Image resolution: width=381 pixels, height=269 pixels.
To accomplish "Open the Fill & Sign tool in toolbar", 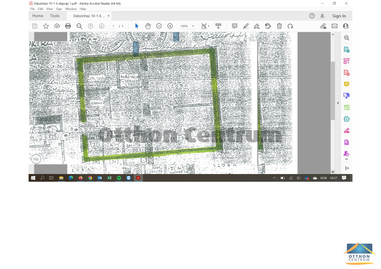I will tap(257, 26).
